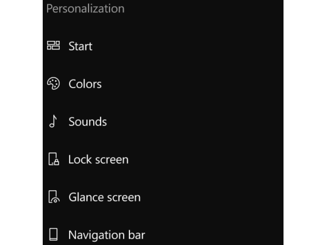Click the Navigation bar phone icon
Screen dimensions: 327x245
click(x=53, y=235)
